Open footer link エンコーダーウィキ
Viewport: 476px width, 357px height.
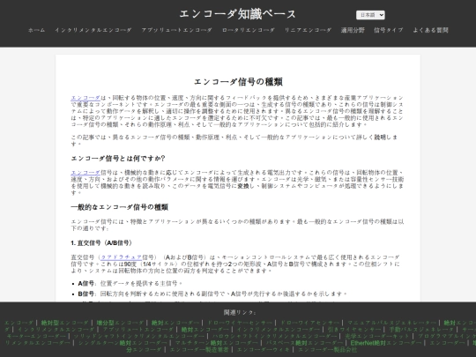263,349
